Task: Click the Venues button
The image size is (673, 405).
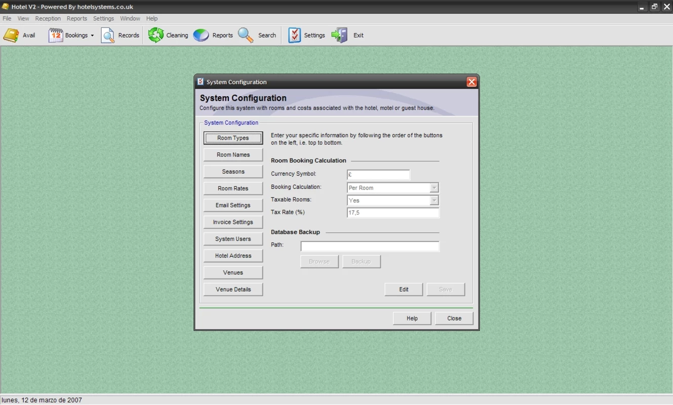Action: pyautogui.click(x=233, y=272)
